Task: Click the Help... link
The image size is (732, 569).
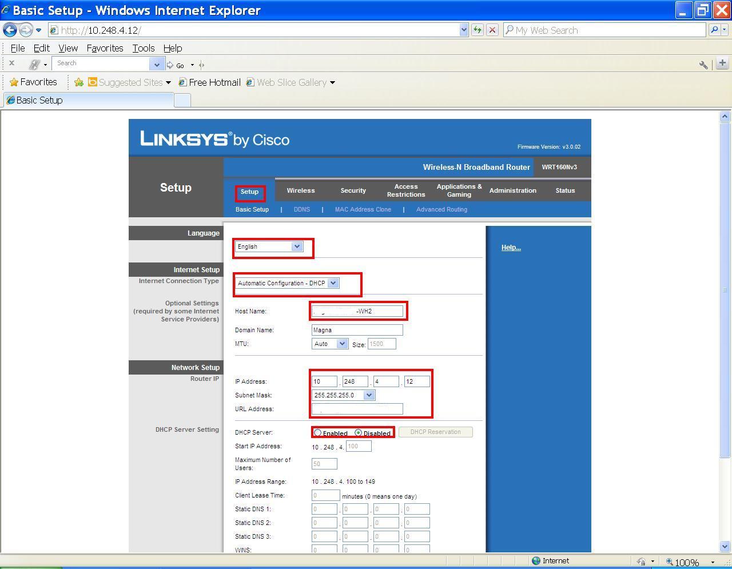Action: [511, 248]
